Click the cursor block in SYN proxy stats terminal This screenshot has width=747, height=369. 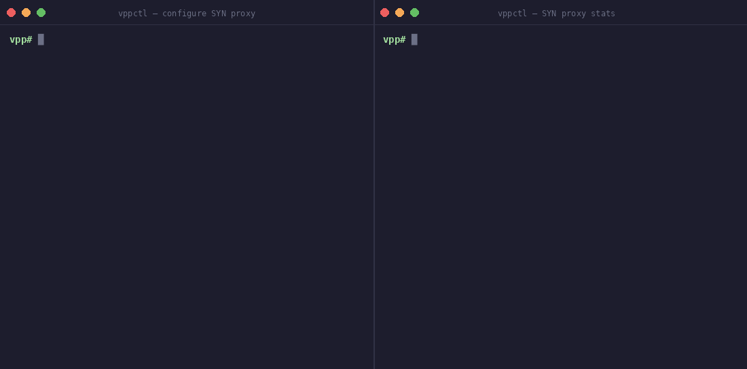coord(414,39)
